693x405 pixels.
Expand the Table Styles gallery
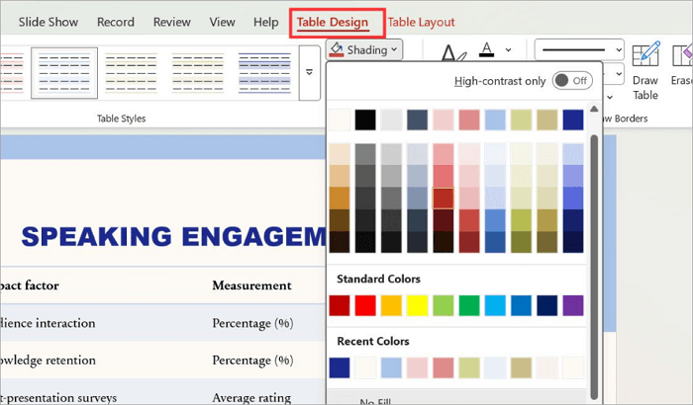[x=309, y=72]
